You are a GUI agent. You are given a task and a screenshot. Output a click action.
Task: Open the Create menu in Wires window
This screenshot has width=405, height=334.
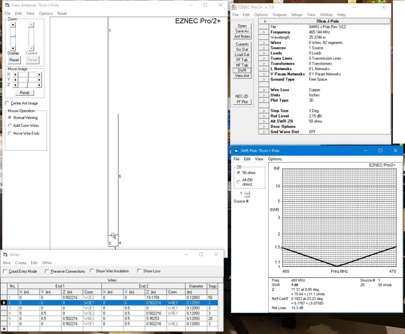(21, 263)
